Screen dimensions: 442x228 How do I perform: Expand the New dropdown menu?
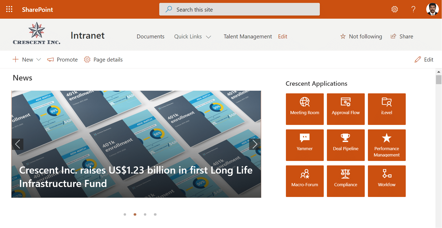tap(27, 60)
